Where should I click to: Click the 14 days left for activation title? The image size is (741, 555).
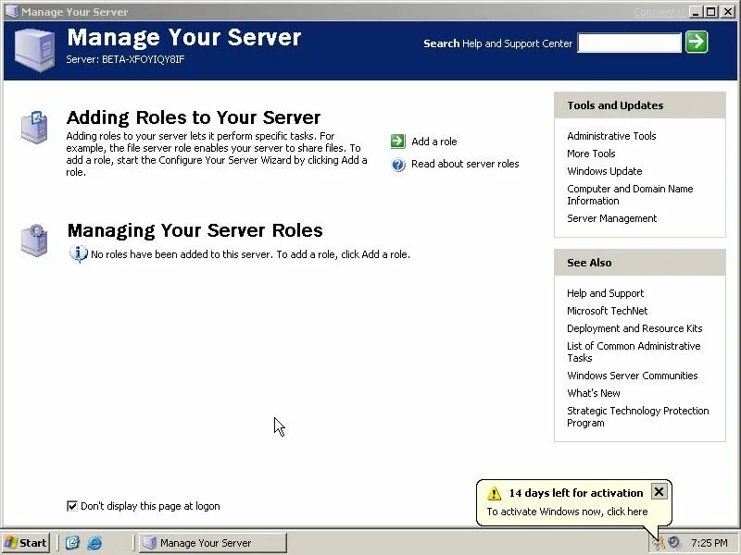coord(576,493)
